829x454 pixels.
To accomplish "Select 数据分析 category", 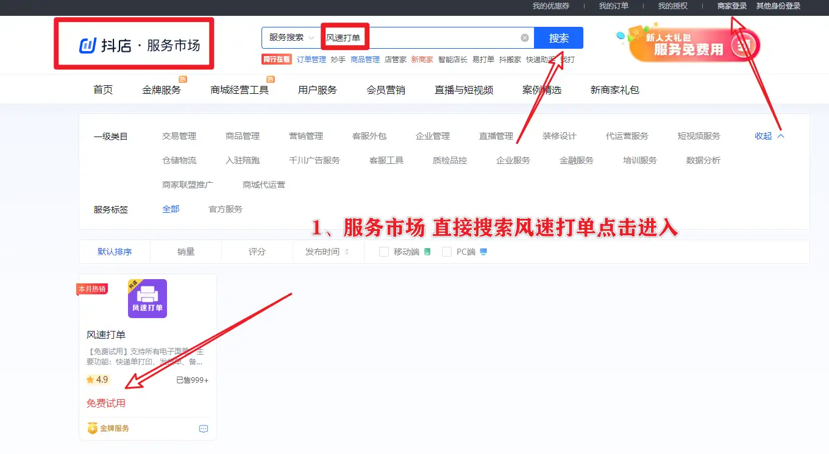I will pos(703,160).
